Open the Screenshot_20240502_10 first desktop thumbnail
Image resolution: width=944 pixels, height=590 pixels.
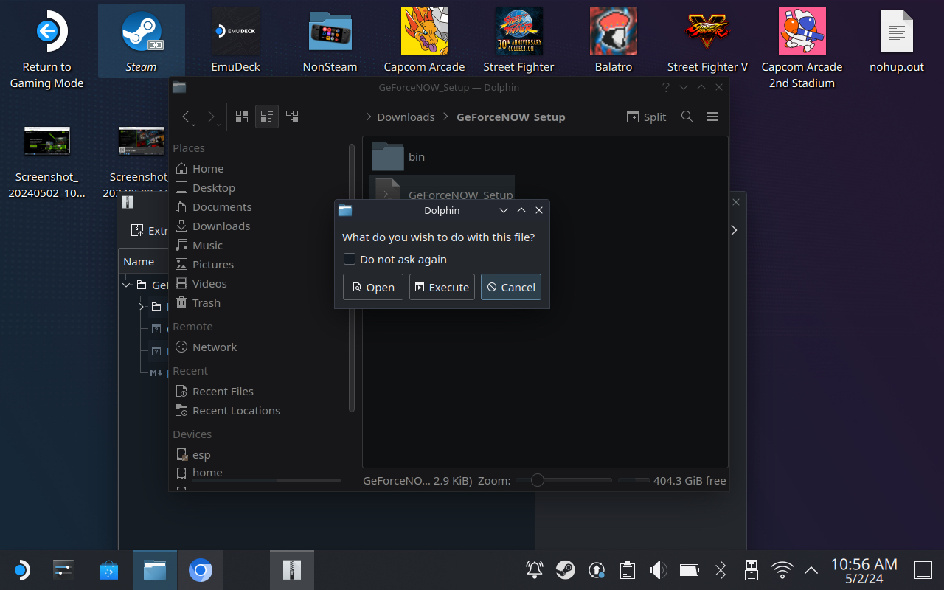pos(47,162)
